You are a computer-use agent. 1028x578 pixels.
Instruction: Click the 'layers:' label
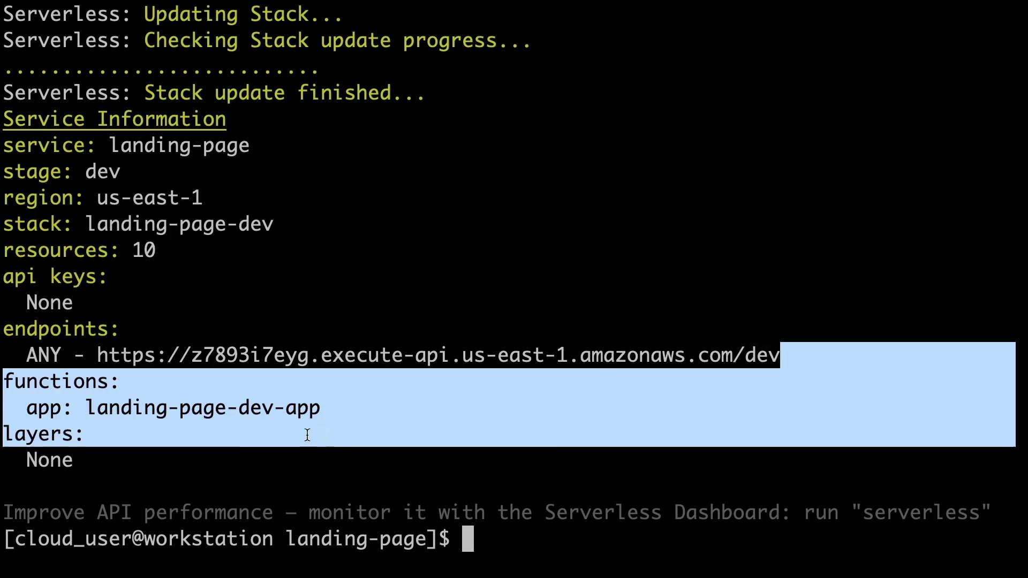(43, 434)
